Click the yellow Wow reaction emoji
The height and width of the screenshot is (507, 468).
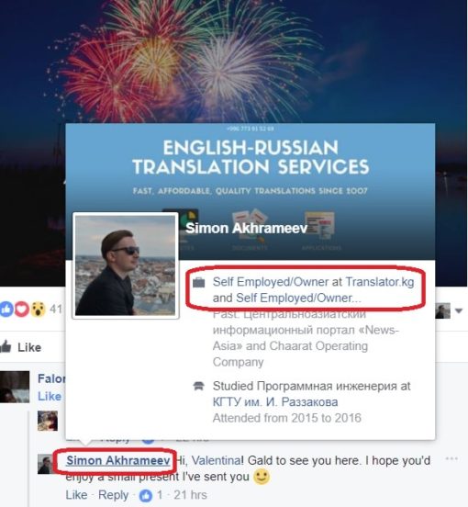[38, 309]
